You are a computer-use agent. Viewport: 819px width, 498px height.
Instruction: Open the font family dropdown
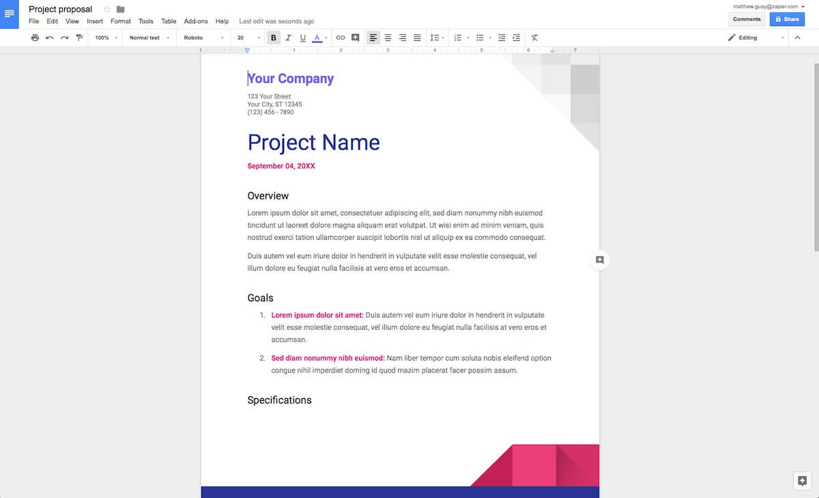coord(203,38)
